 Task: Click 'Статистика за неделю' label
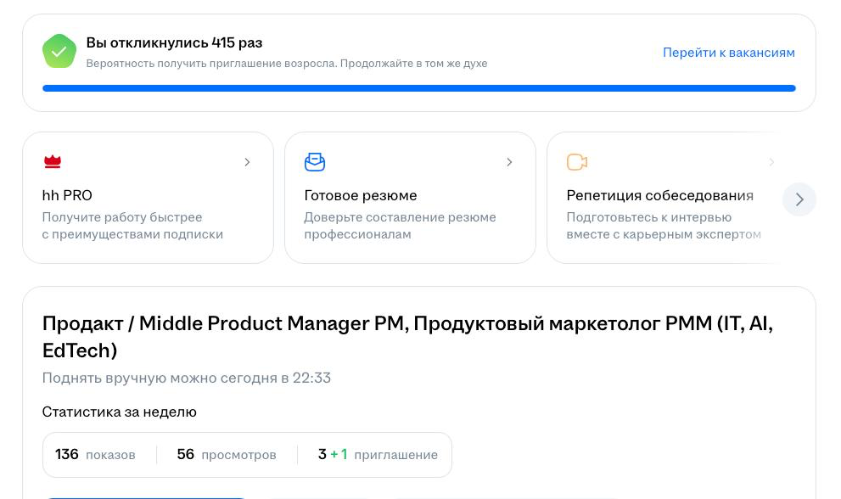[x=119, y=412]
